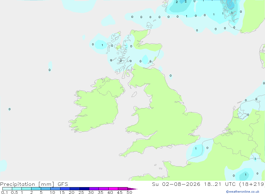
Task: Click the '18..21 UTC' time range text
Action: pyautogui.click(x=220, y=184)
